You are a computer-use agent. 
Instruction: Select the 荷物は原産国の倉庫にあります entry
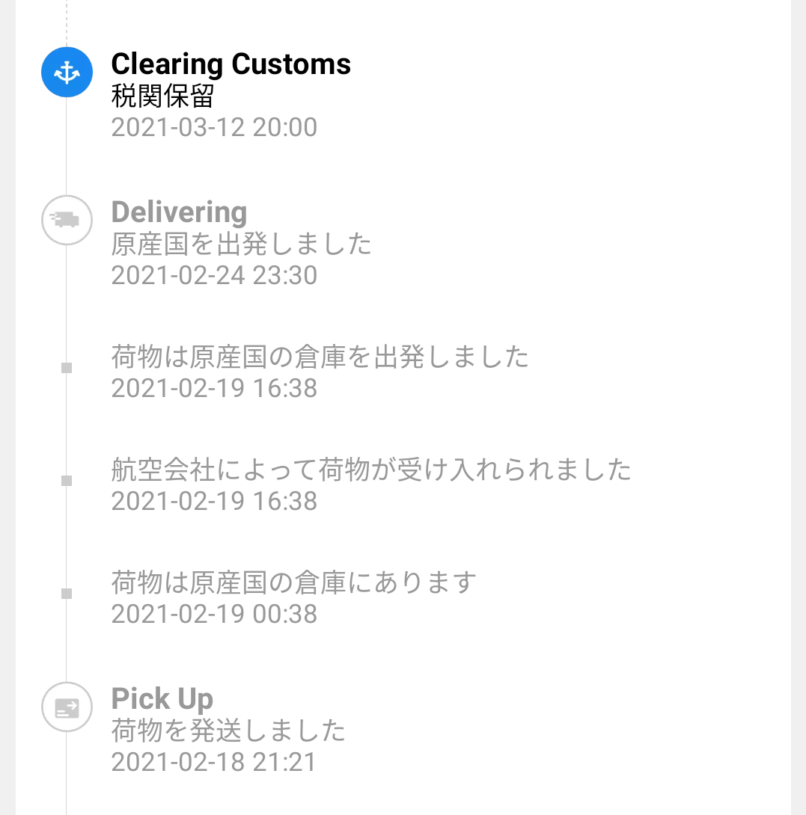pos(293,582)
